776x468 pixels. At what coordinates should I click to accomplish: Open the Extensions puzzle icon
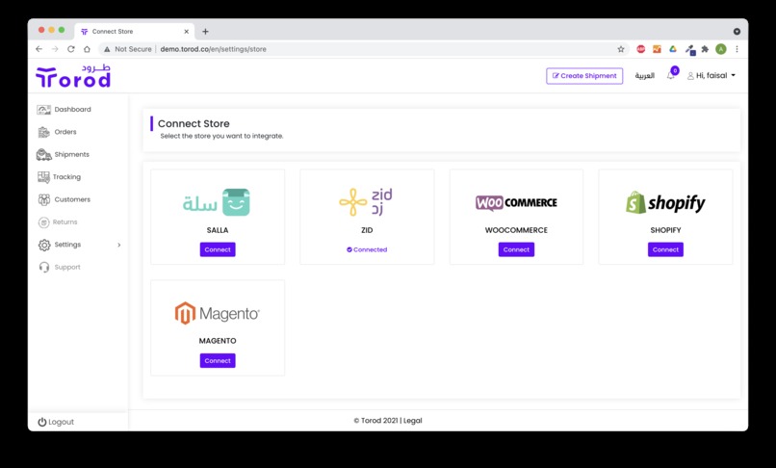(x=705, y=49)
